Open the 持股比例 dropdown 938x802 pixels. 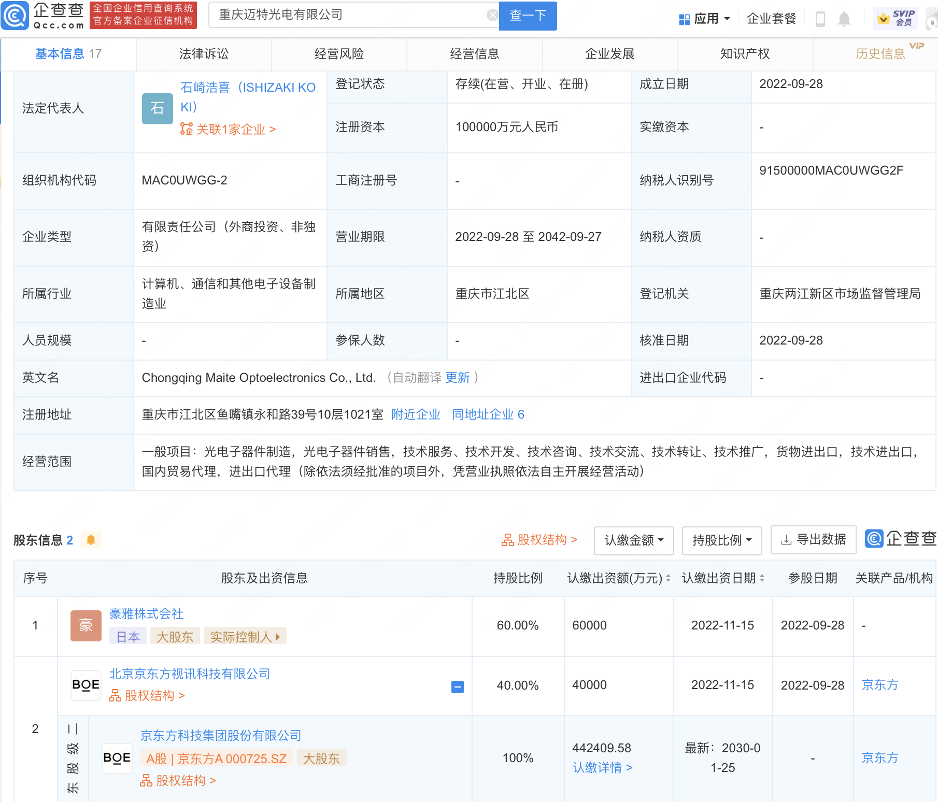click(x=721, y=540)
